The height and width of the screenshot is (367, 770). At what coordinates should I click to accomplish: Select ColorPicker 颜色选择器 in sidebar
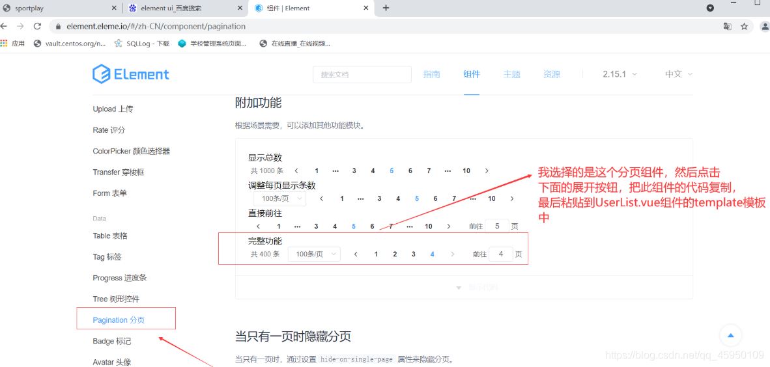click(132, 151)
